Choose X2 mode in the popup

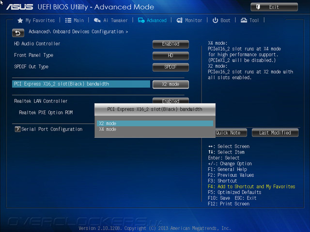click(x=155, y=124)
